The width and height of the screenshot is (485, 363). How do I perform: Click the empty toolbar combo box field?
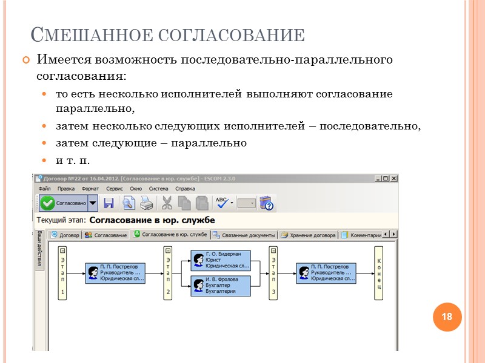coord(246,203)
